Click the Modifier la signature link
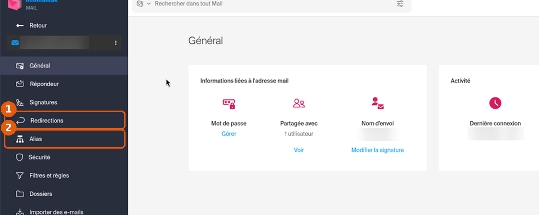 click(x=378, y=150)
